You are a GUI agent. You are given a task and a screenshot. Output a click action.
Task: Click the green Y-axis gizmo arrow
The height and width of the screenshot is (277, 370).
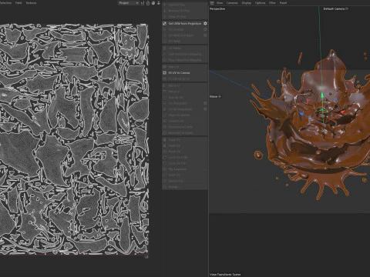tap(322, 95)
